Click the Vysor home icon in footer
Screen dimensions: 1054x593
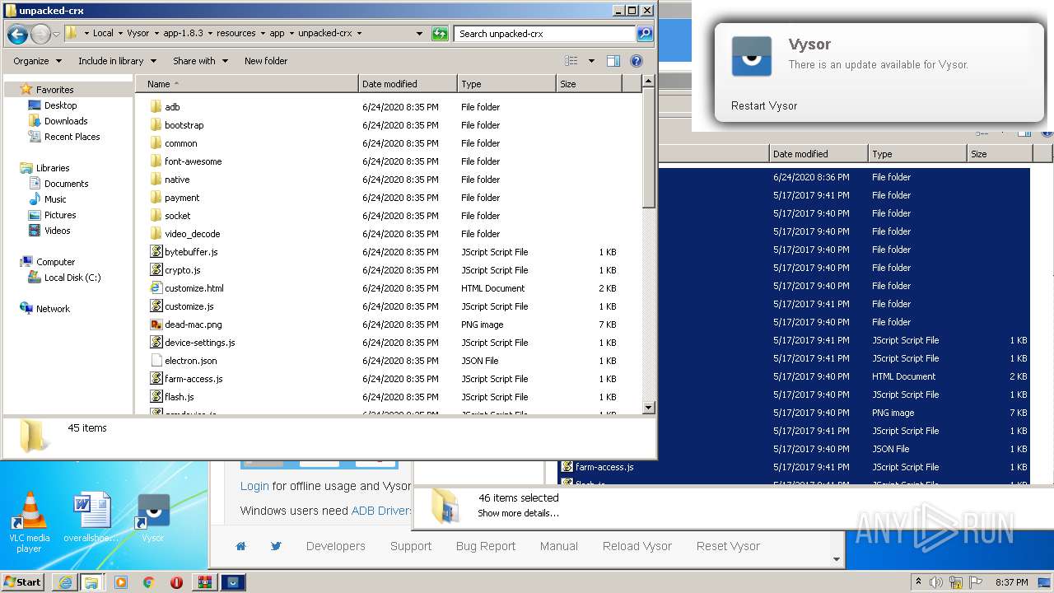pyautogui.click(x=240, y=546)
